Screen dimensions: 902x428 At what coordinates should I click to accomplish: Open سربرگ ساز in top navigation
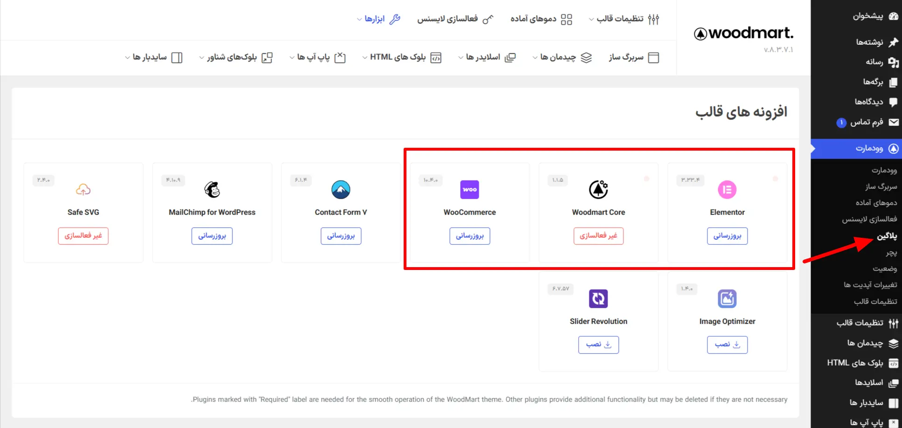click(x=634, y=57)
